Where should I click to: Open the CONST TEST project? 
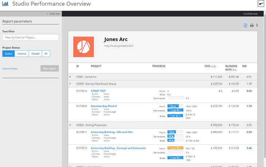click(x=98, y=91)
